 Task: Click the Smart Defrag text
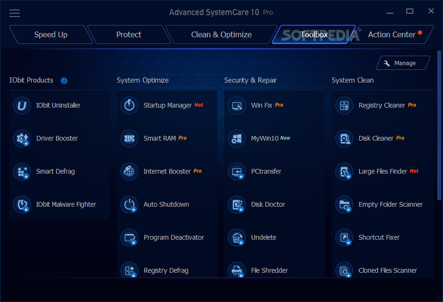click(x=56, y=172)
